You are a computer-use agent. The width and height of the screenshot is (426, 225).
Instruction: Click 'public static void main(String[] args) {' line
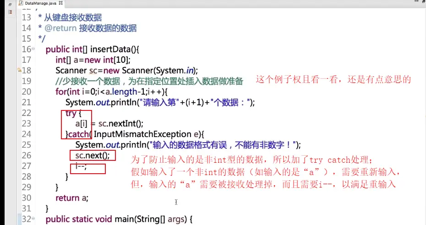click(119, 219)
